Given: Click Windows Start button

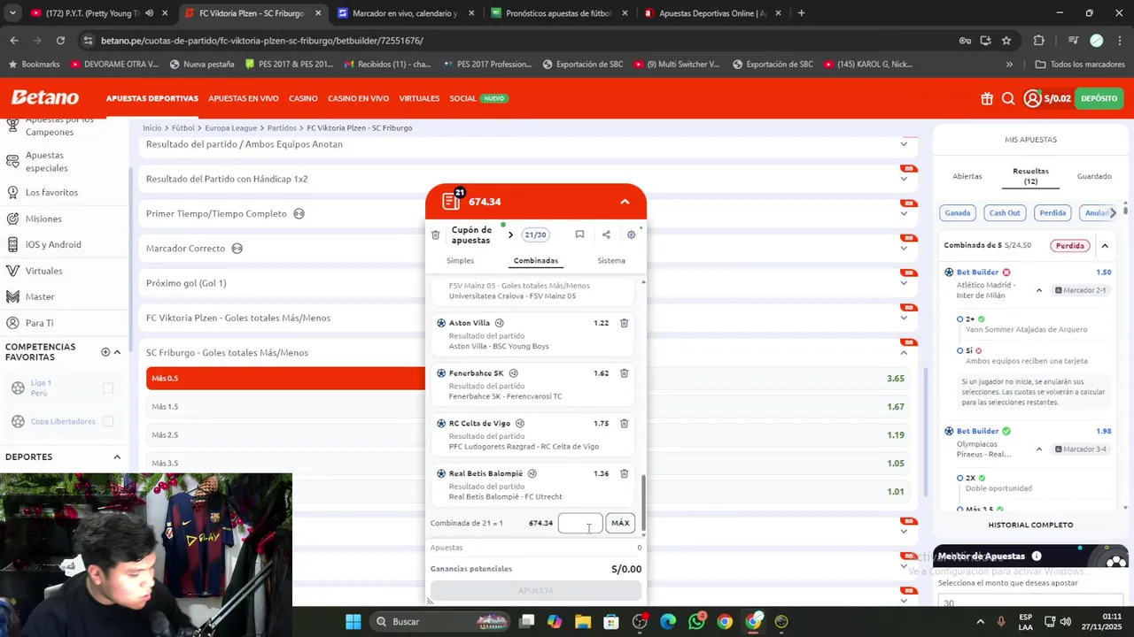Looking at the screenshot, I should pyautogui.click(x=353, y=621).
